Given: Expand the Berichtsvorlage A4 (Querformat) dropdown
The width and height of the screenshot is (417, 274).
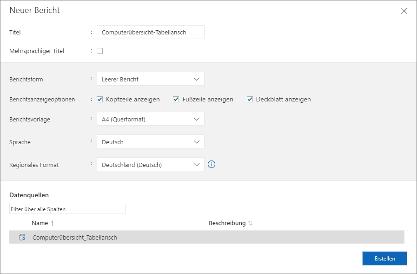Looking at the screenshot, I should click(150, 119).
